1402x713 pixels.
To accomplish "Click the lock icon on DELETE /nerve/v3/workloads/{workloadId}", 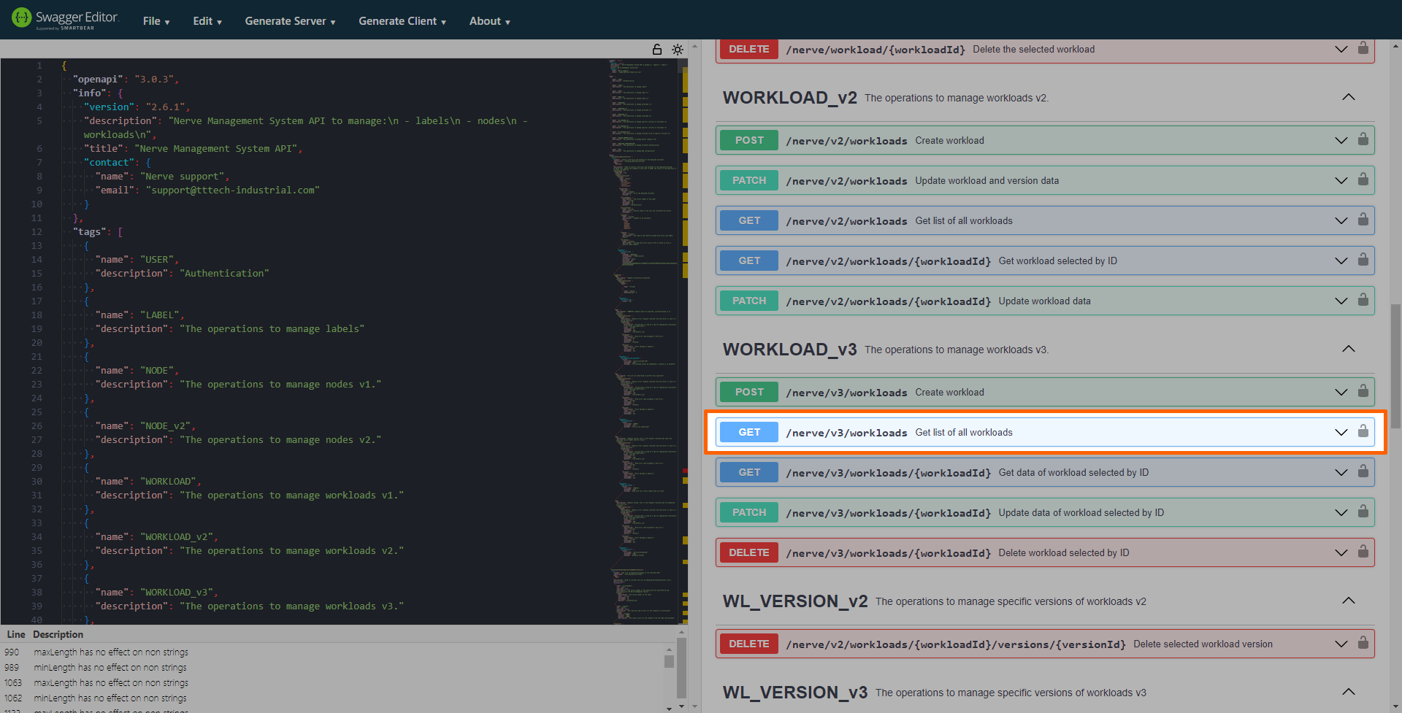I will [1363, 552].
